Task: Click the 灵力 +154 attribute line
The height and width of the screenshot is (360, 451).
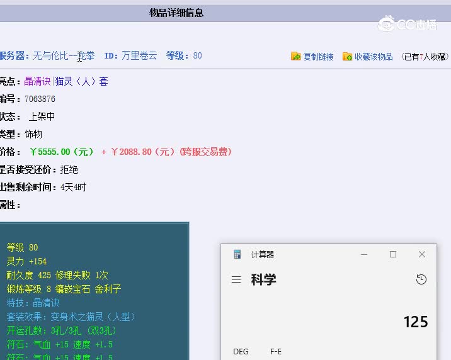Action: tap(26, 261)
